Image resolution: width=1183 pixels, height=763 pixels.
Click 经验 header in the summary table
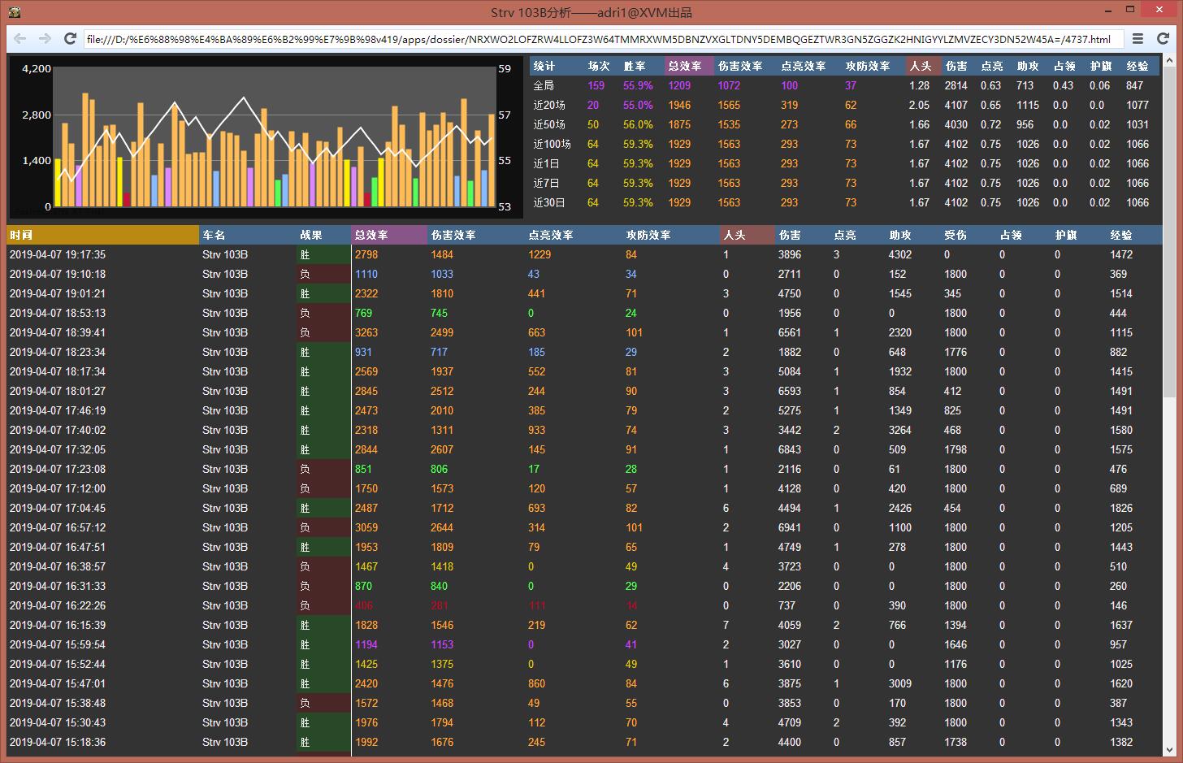(x=1142, y=66)
